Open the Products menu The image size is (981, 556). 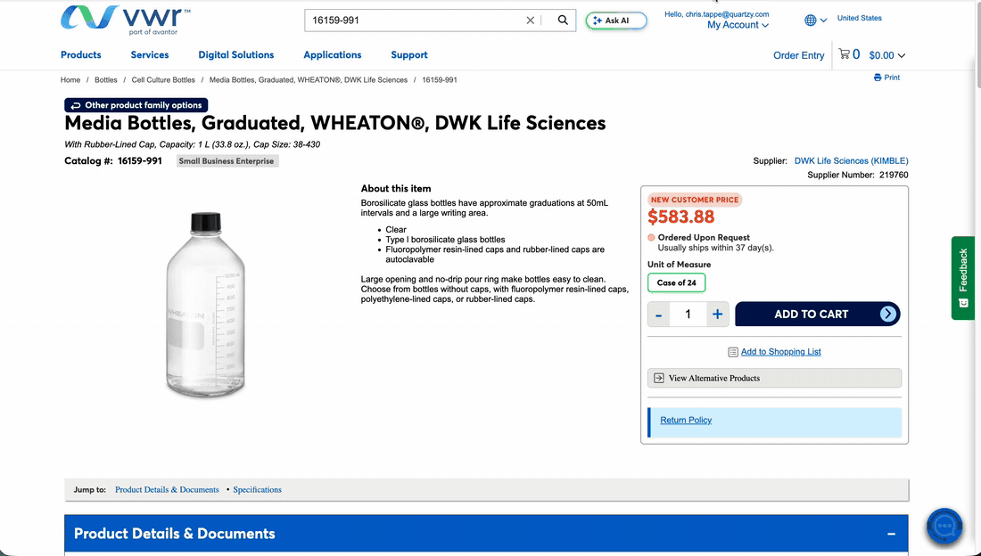(x=80, y=55)
